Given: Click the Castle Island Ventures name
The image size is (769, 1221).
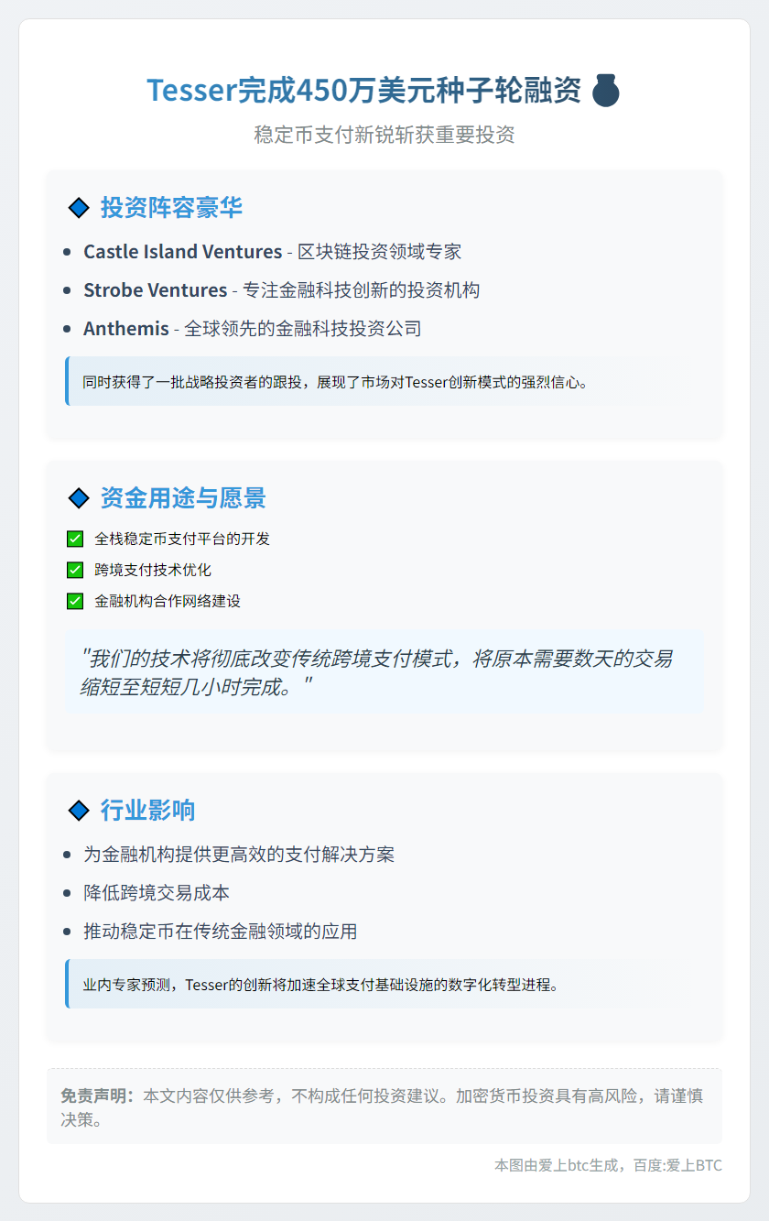Looking at the screenshot, I should (182, 252).
